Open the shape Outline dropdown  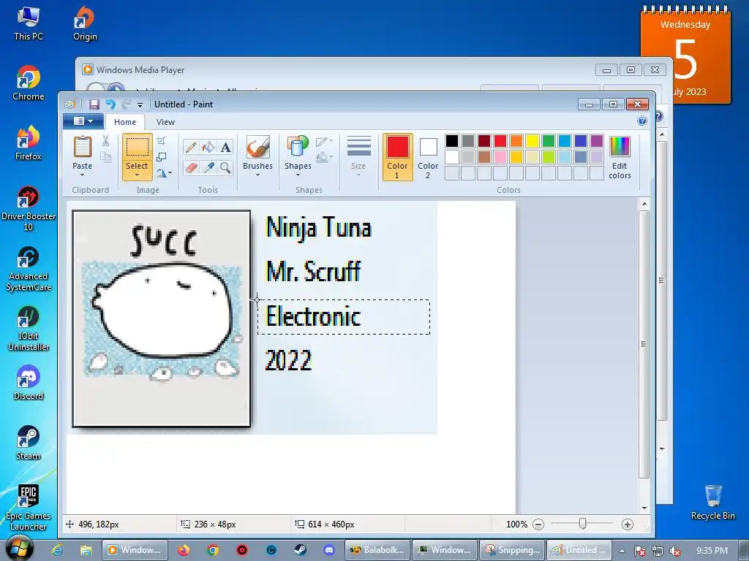pos(324,141)
